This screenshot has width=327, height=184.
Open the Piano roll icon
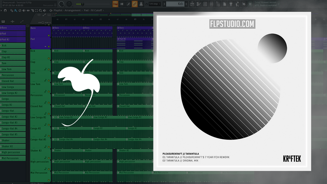(x=199, y=4)
